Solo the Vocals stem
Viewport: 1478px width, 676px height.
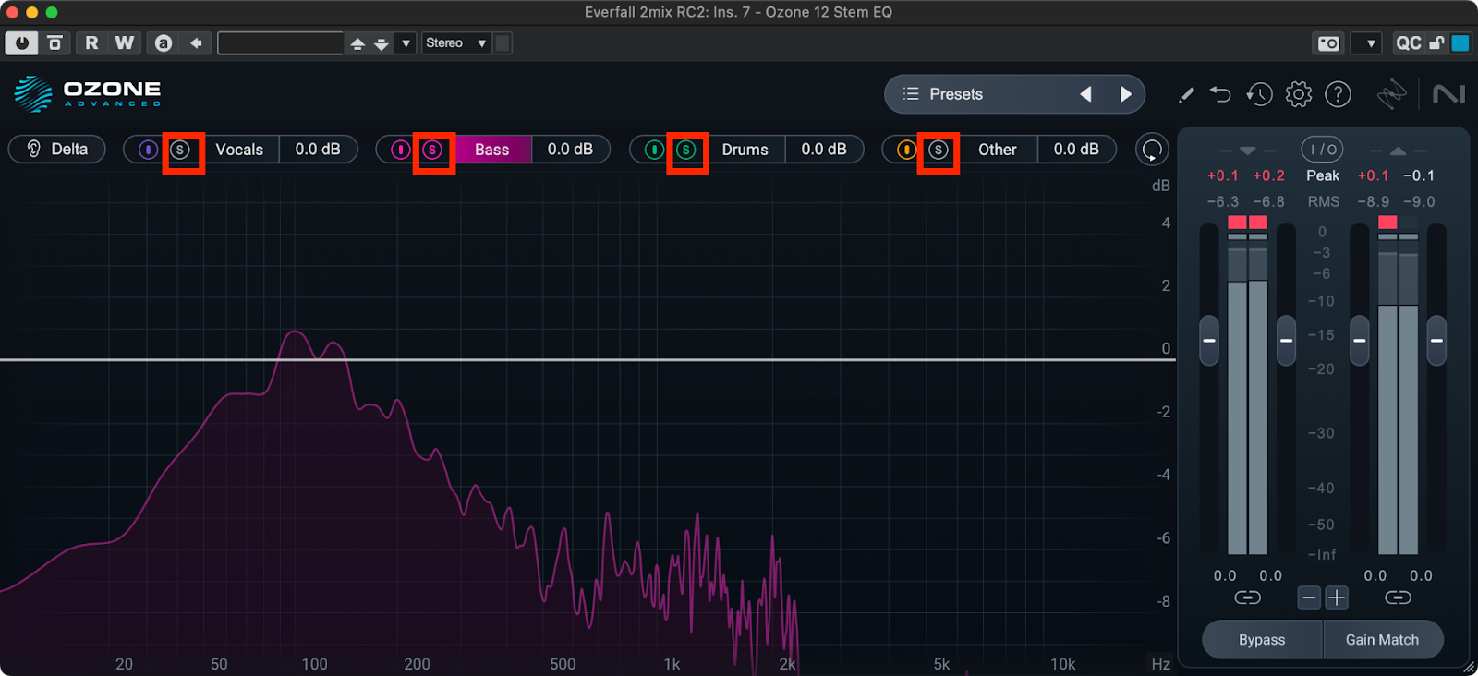tap(181, 150)
